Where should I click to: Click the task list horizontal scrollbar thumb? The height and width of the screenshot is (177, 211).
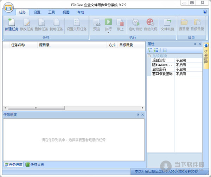click(x=36, y=108)
